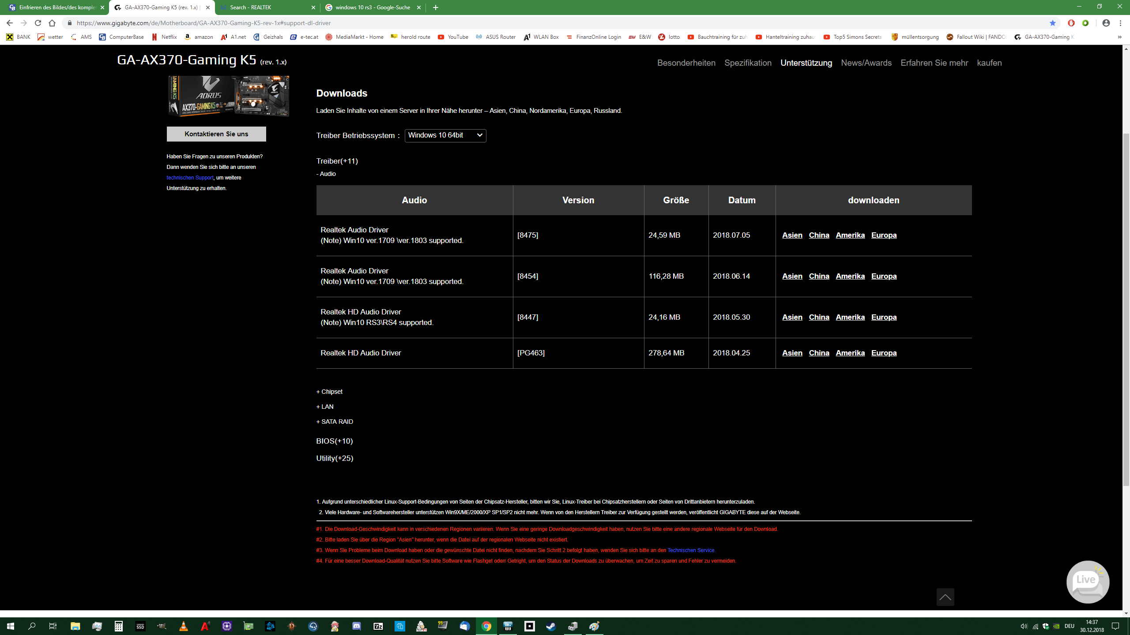Expand the BIOS(+10) section
1130x635 pixels.
click(x=334, y=441)
